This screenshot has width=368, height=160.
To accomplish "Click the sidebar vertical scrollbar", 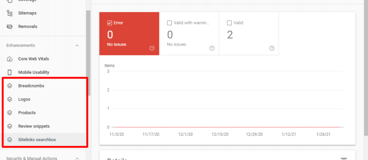I will click(88, 53).
